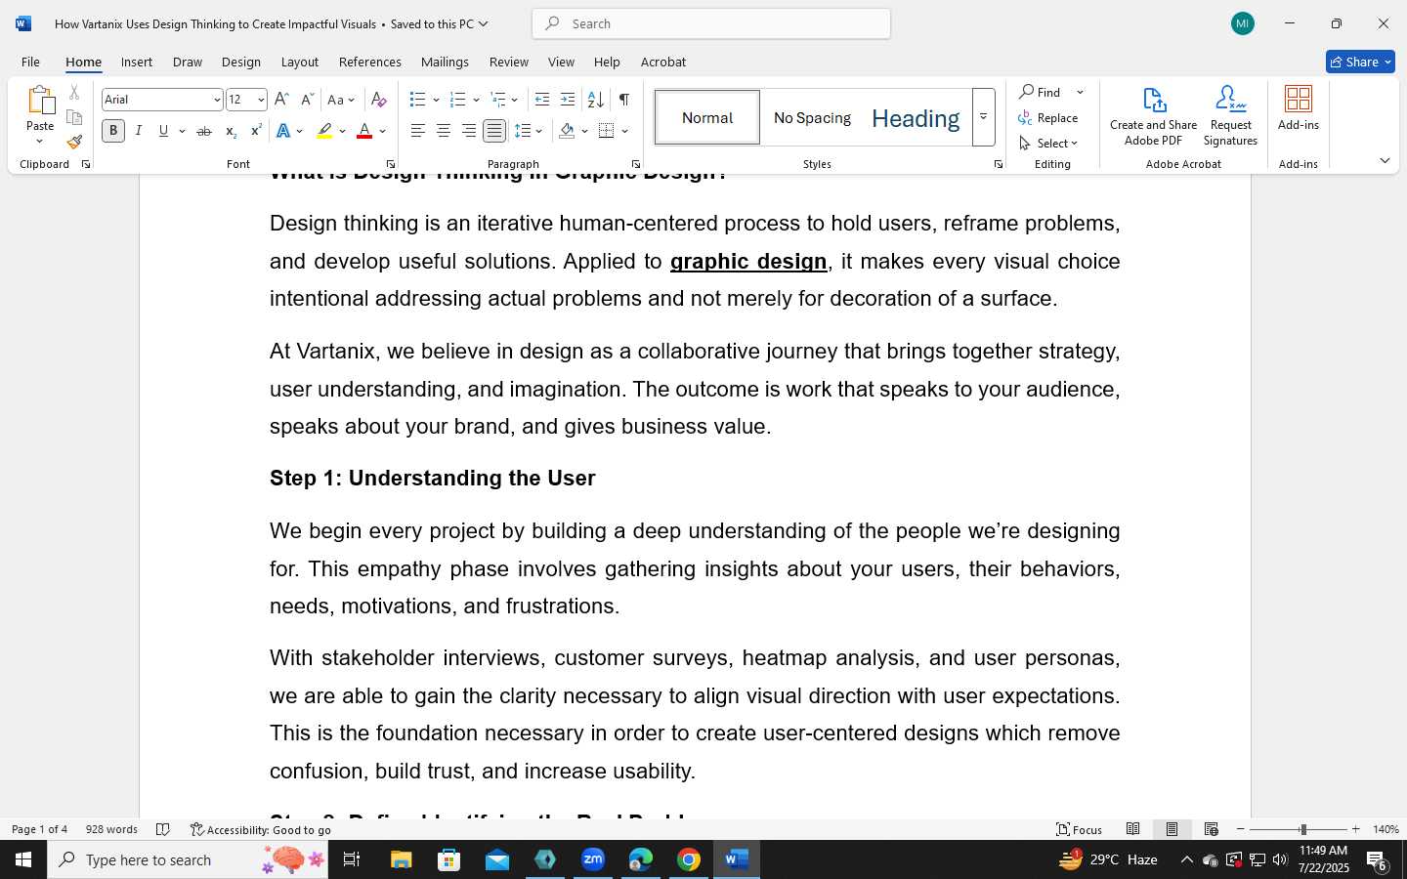Switch to the Insert tab

coord(137,62)
